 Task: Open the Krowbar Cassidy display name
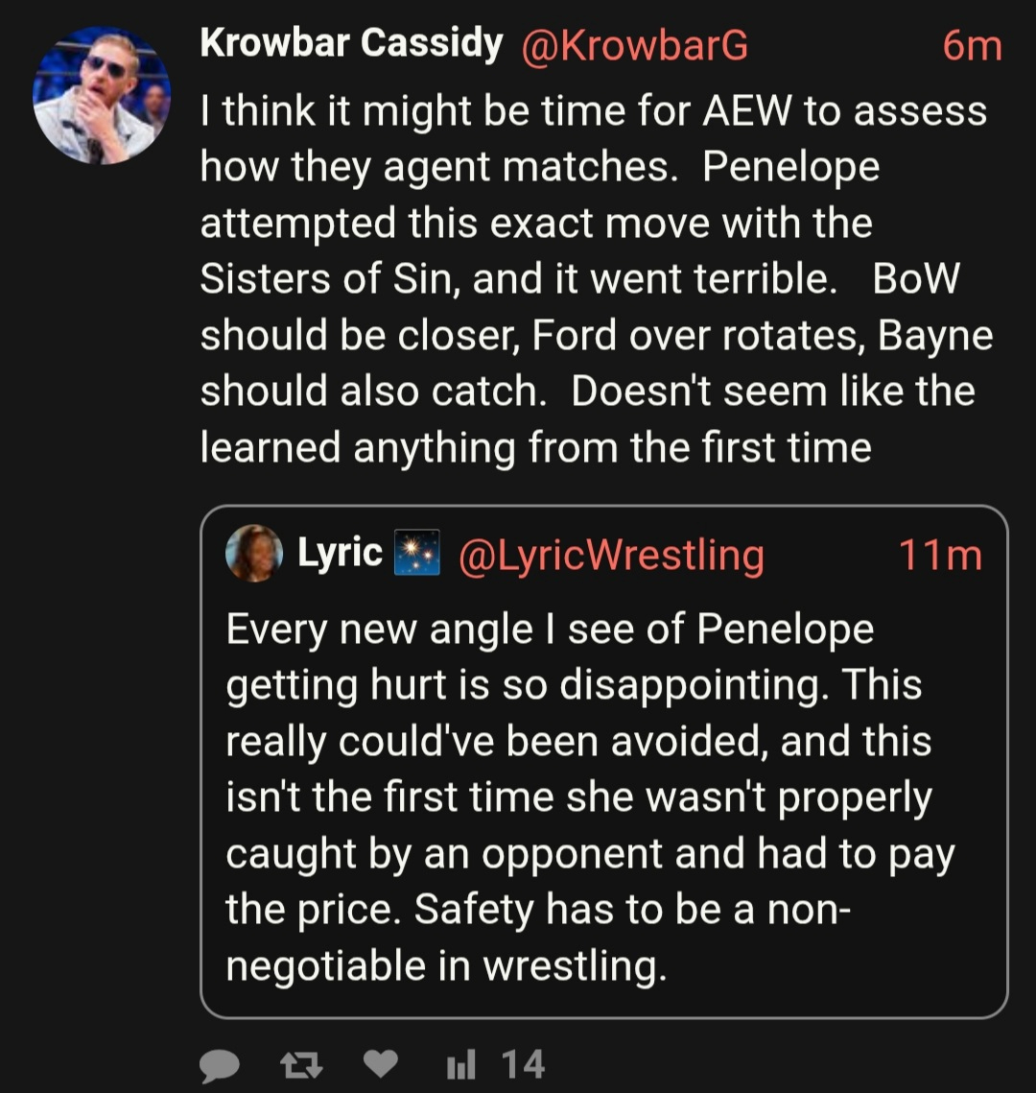click(x=351, y=44)
